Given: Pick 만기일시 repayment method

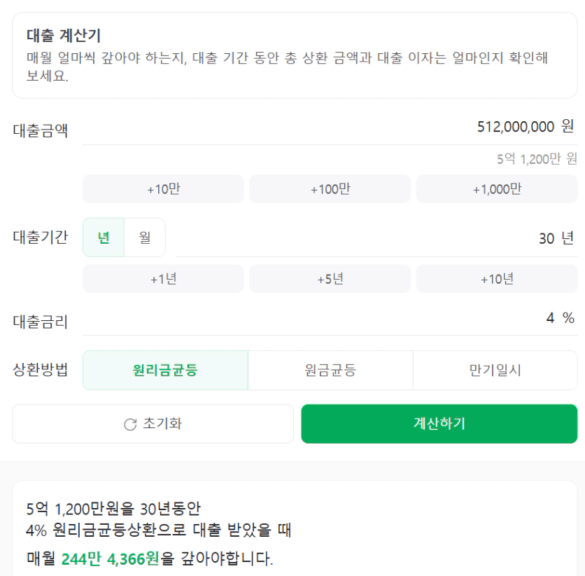Looking at the screenshot, I should coord(495,370).
